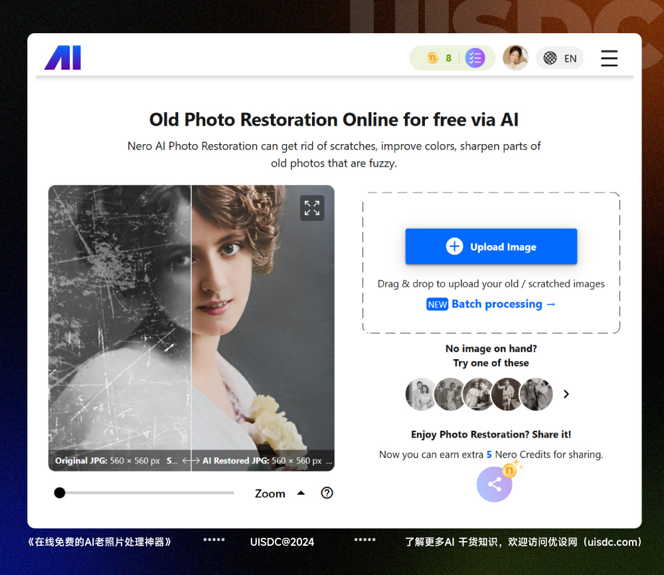Open the EN language selector
The width and height of the screenshot is (664, 575).
coord(570,58)
